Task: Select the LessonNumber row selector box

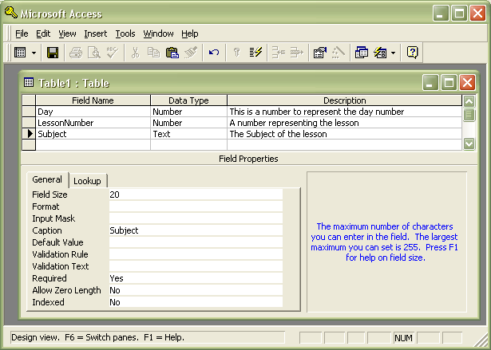Action: point(29,123)
